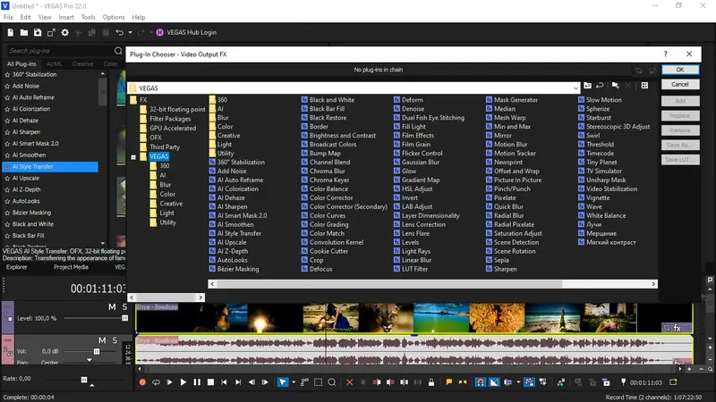The height and width of the screenshot is (402, 716).
Task: Switch to the Explorer tab
Action: click(17, 267)
